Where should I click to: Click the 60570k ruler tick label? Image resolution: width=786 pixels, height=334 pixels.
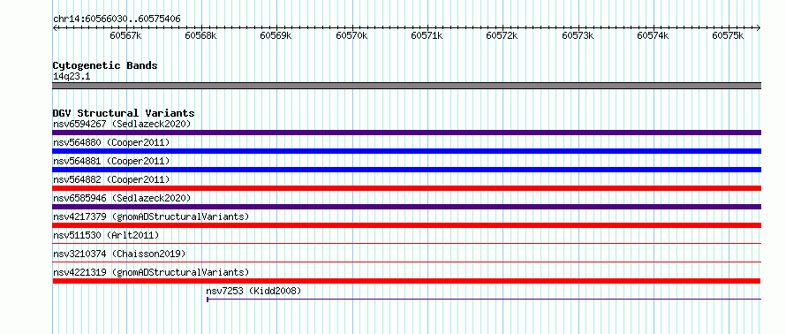351,35
